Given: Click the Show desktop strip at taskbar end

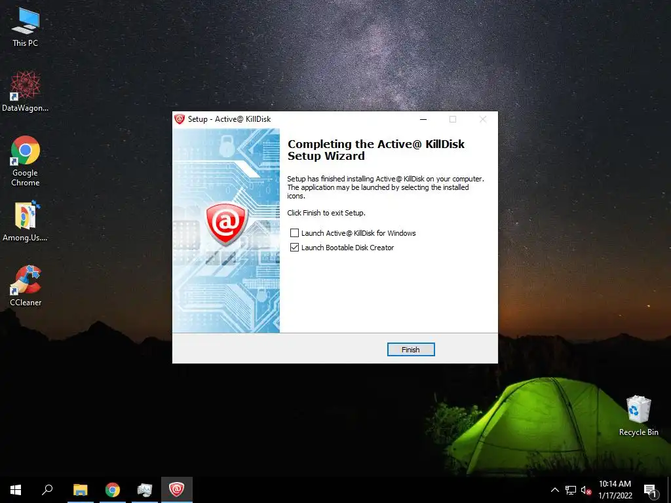Looking at the screenshot, I should point(669,490).
